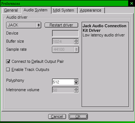The height and width of the screenshot is (123, 135).
Task: Open the Midi System tab
Action: coord(64,10)
